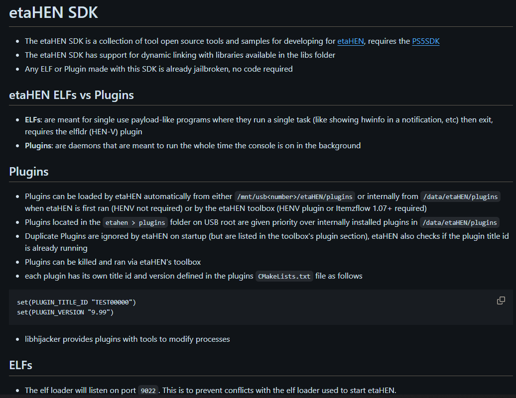This screenshot has height=398, width=516.
Task: Click the etaHEN SDK main heading
Action: pos(53,12)
